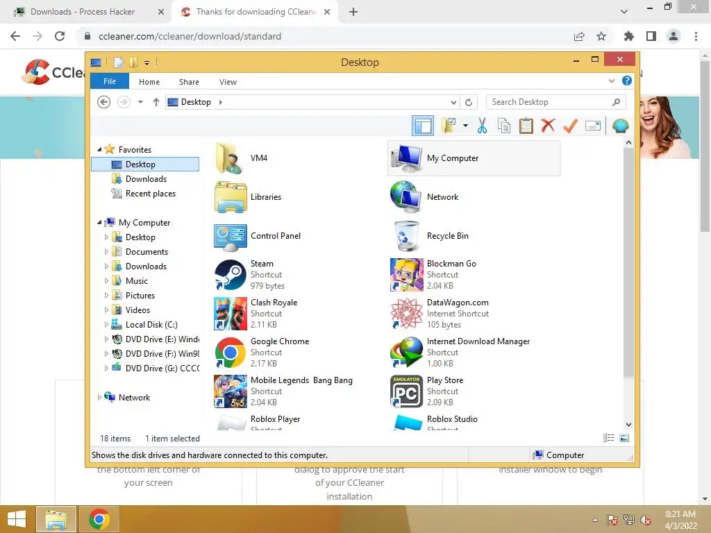Collapse the Favorites tree section

tap(99, 149)
